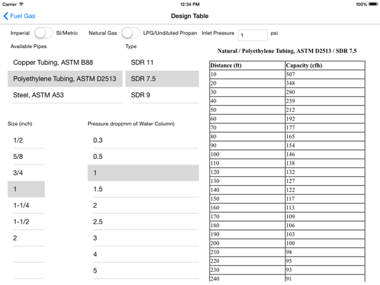Click the distance cell showing 200

pos(247,243)
